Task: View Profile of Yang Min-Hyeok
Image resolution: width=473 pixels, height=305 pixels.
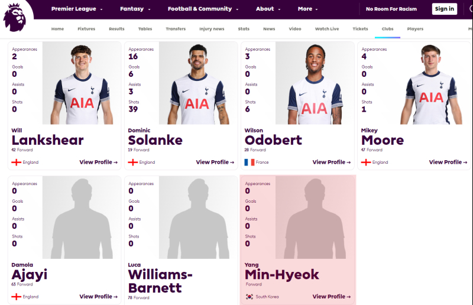Action: click(332, 297)
